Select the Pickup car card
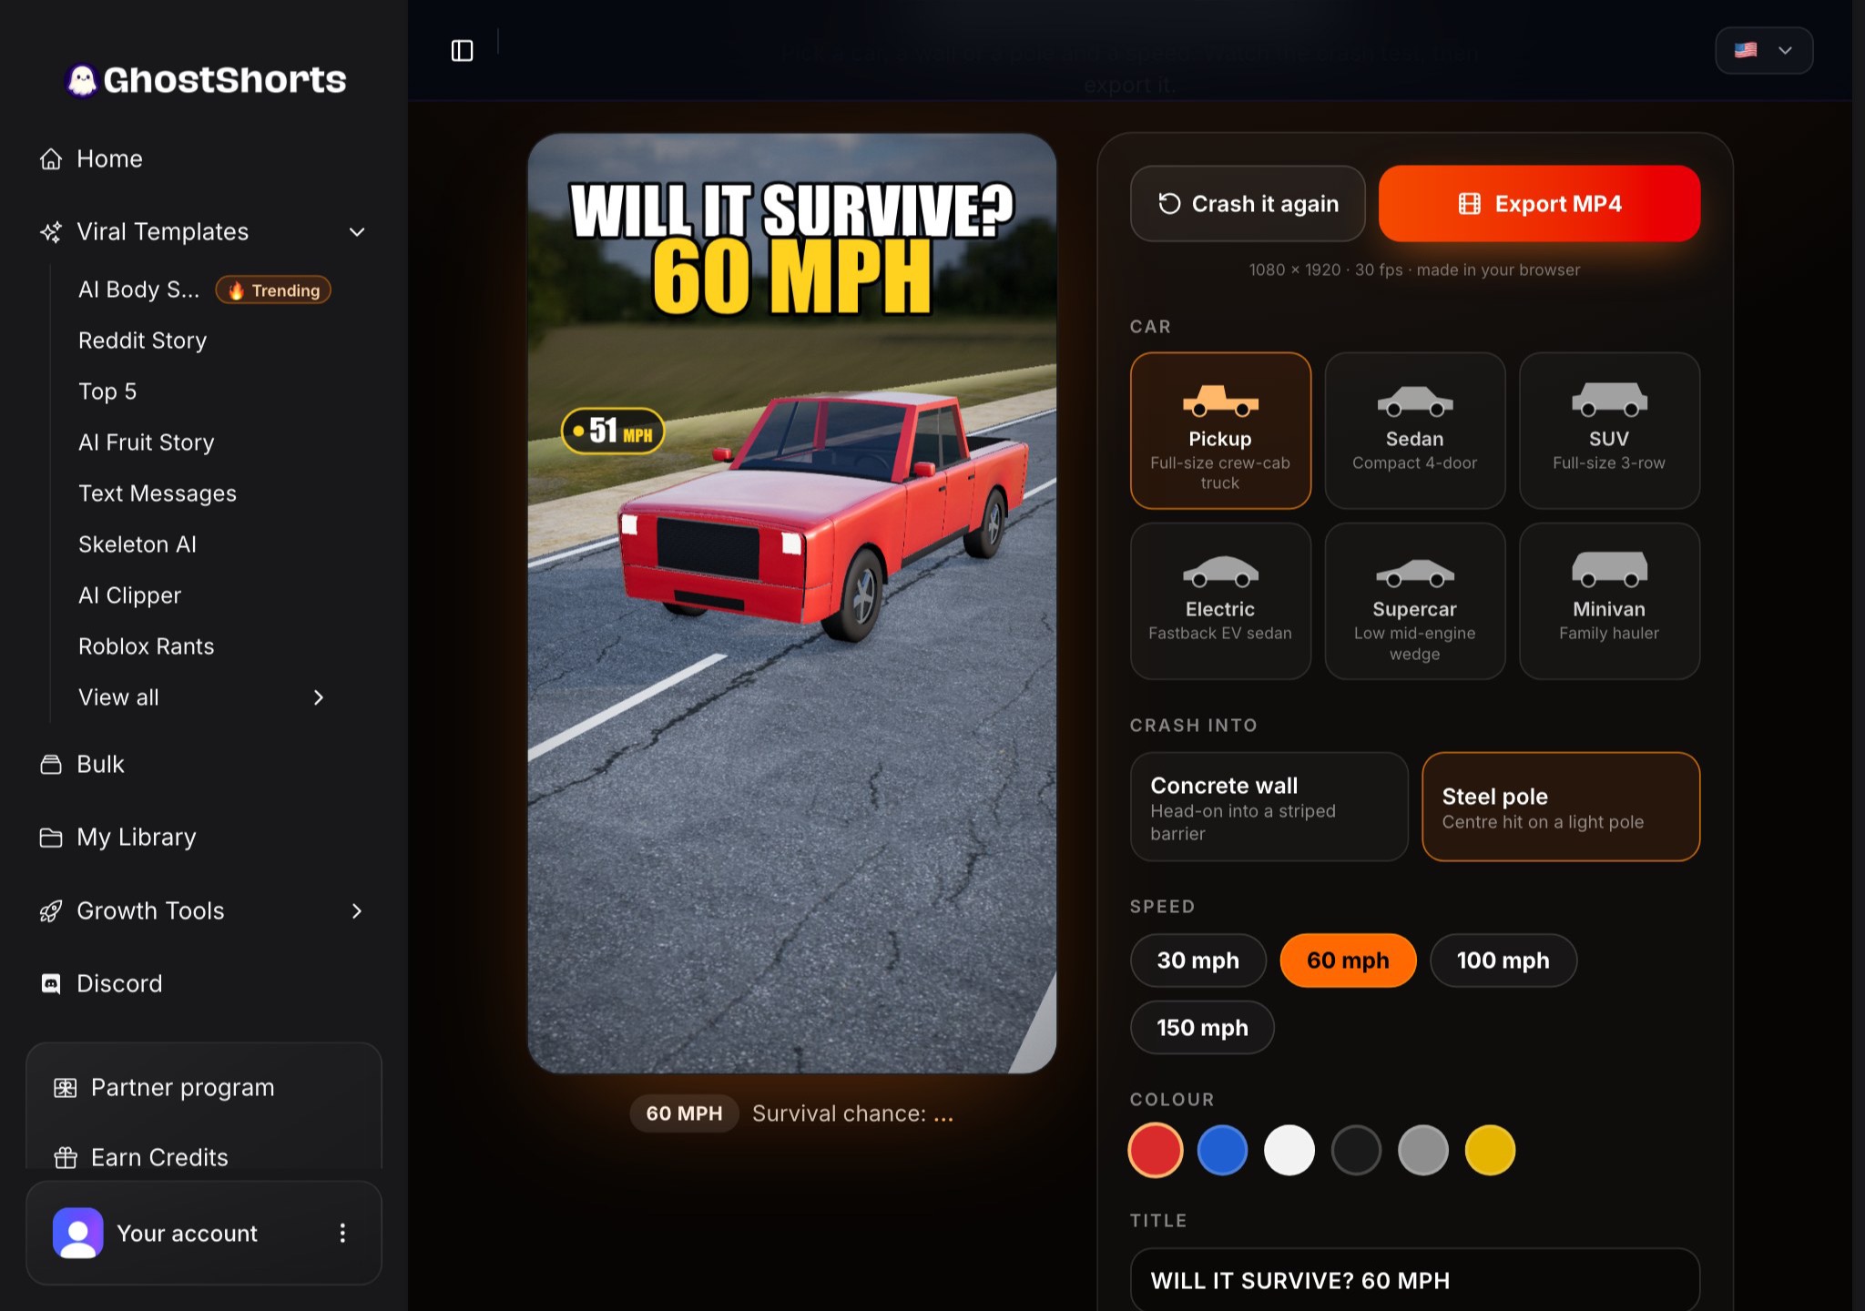Image resolution: width=1865 pixels, height=1311 pixels. [1220, 431]
